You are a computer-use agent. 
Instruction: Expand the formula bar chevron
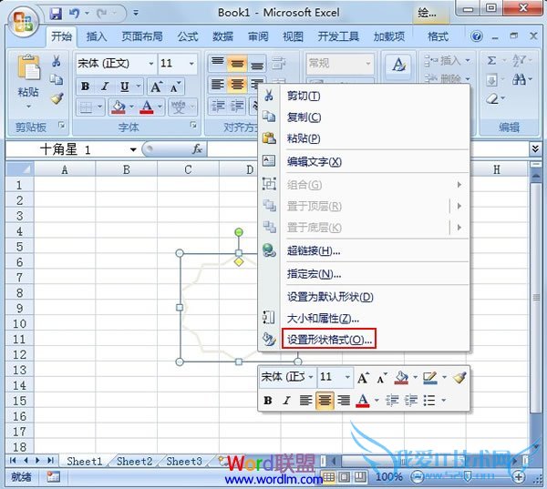pos(535,148)
